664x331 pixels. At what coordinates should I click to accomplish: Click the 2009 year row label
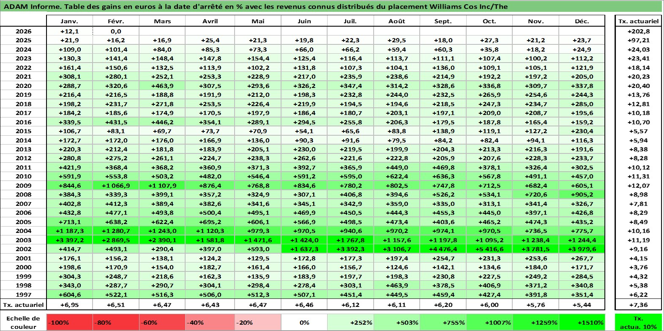tap(23, 186)
